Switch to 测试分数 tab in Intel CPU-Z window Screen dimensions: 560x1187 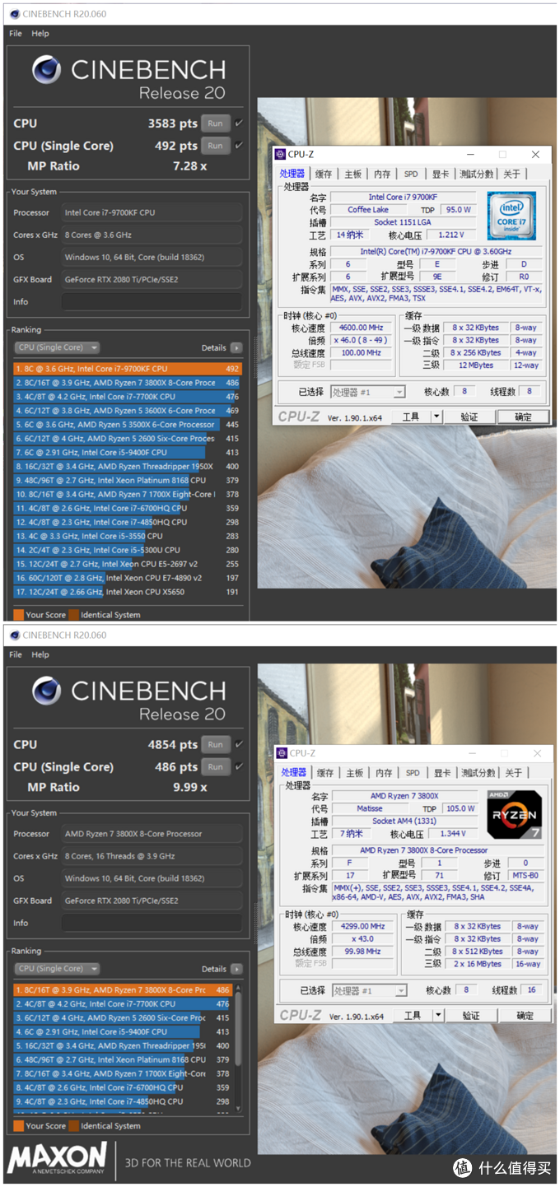(477, 175)
